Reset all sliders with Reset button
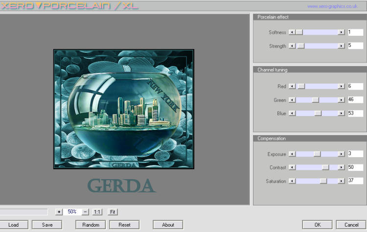367x232 pixels. 124,225
